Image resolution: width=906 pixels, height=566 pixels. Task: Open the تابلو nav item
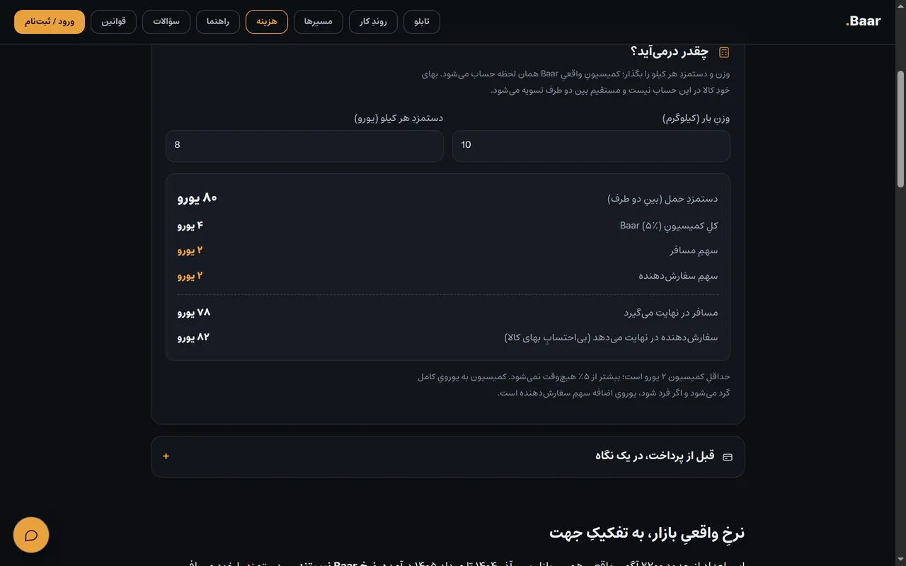422,22
